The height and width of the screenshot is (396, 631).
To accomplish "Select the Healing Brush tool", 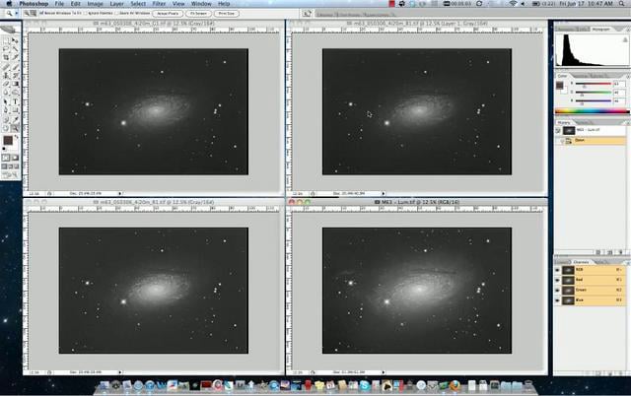I will (6, 67).
